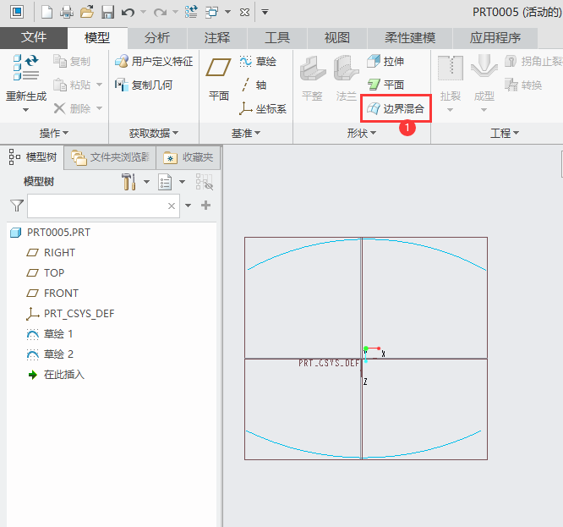The height and width of the screenshot is (527, 563).
Task: Start a 草绘 sketch
Action: point(258,62)
